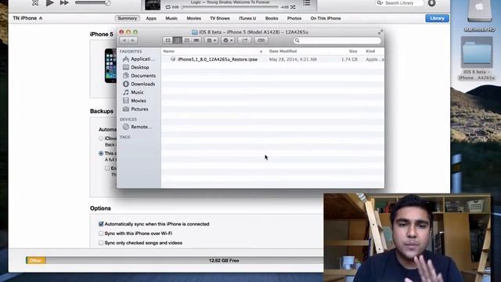Click the iTunes play button

49,3
